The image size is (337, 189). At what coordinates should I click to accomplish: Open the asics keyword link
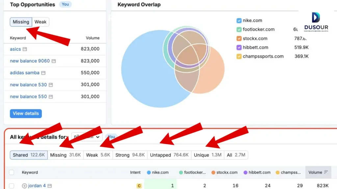pos(15,49)
